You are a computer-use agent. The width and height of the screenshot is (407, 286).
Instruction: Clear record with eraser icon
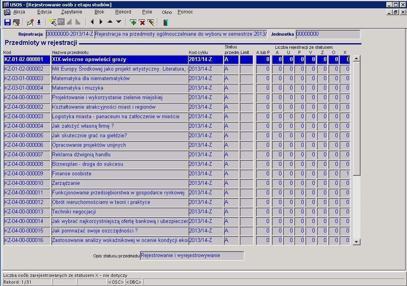click(151, 22)
